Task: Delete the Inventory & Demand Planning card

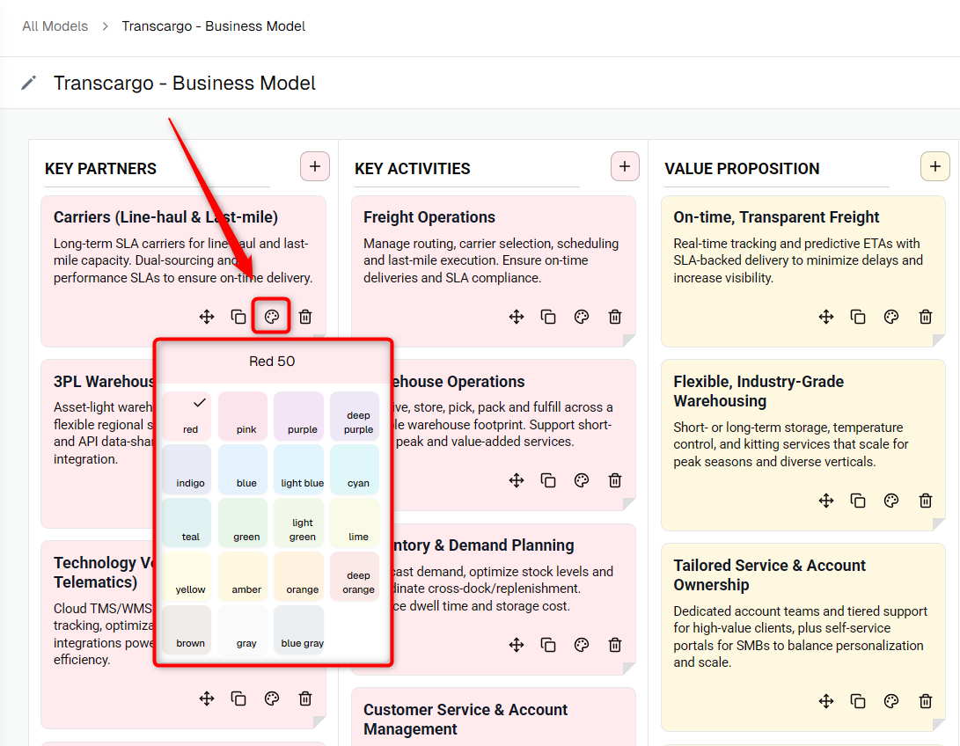Action: click(615, 645)
